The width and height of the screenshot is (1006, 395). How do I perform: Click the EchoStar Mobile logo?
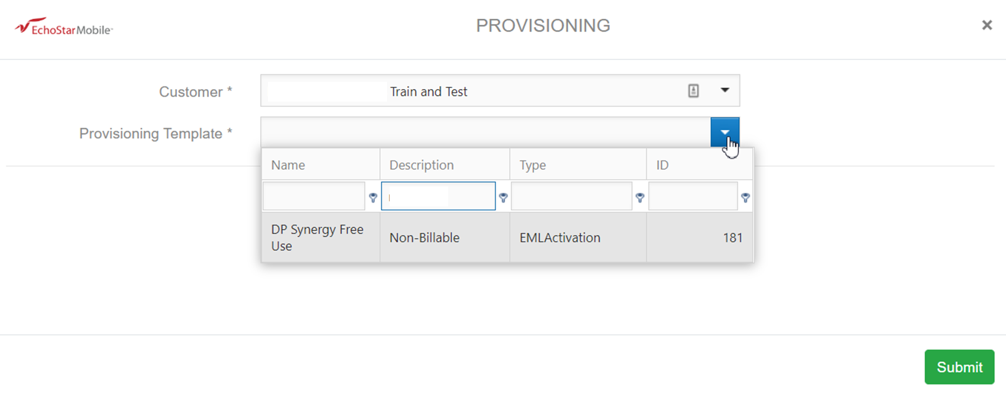point(64,27)
